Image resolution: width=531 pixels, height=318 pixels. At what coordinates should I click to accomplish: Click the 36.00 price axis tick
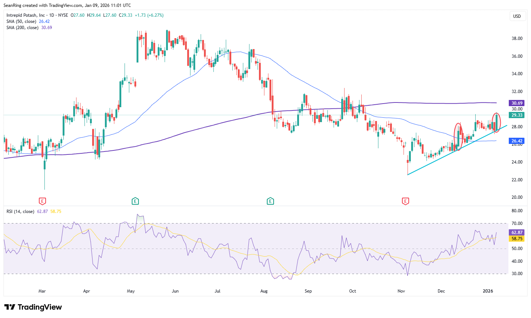click(517, 56)
